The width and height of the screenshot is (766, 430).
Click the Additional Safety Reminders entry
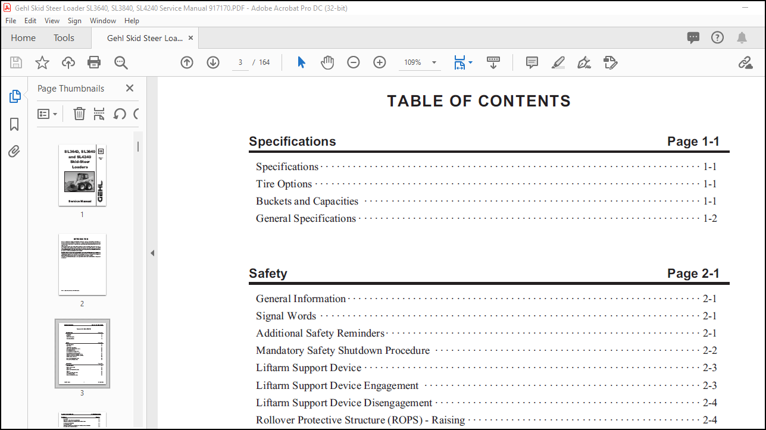(486, 333)
